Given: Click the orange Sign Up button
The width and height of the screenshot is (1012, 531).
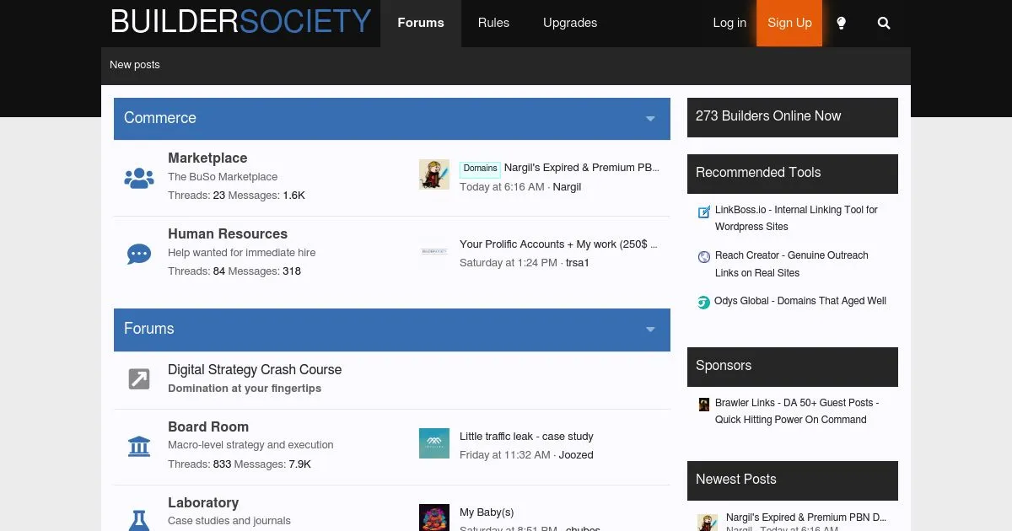Looking at the screenshot, I should tap(789, 23).
